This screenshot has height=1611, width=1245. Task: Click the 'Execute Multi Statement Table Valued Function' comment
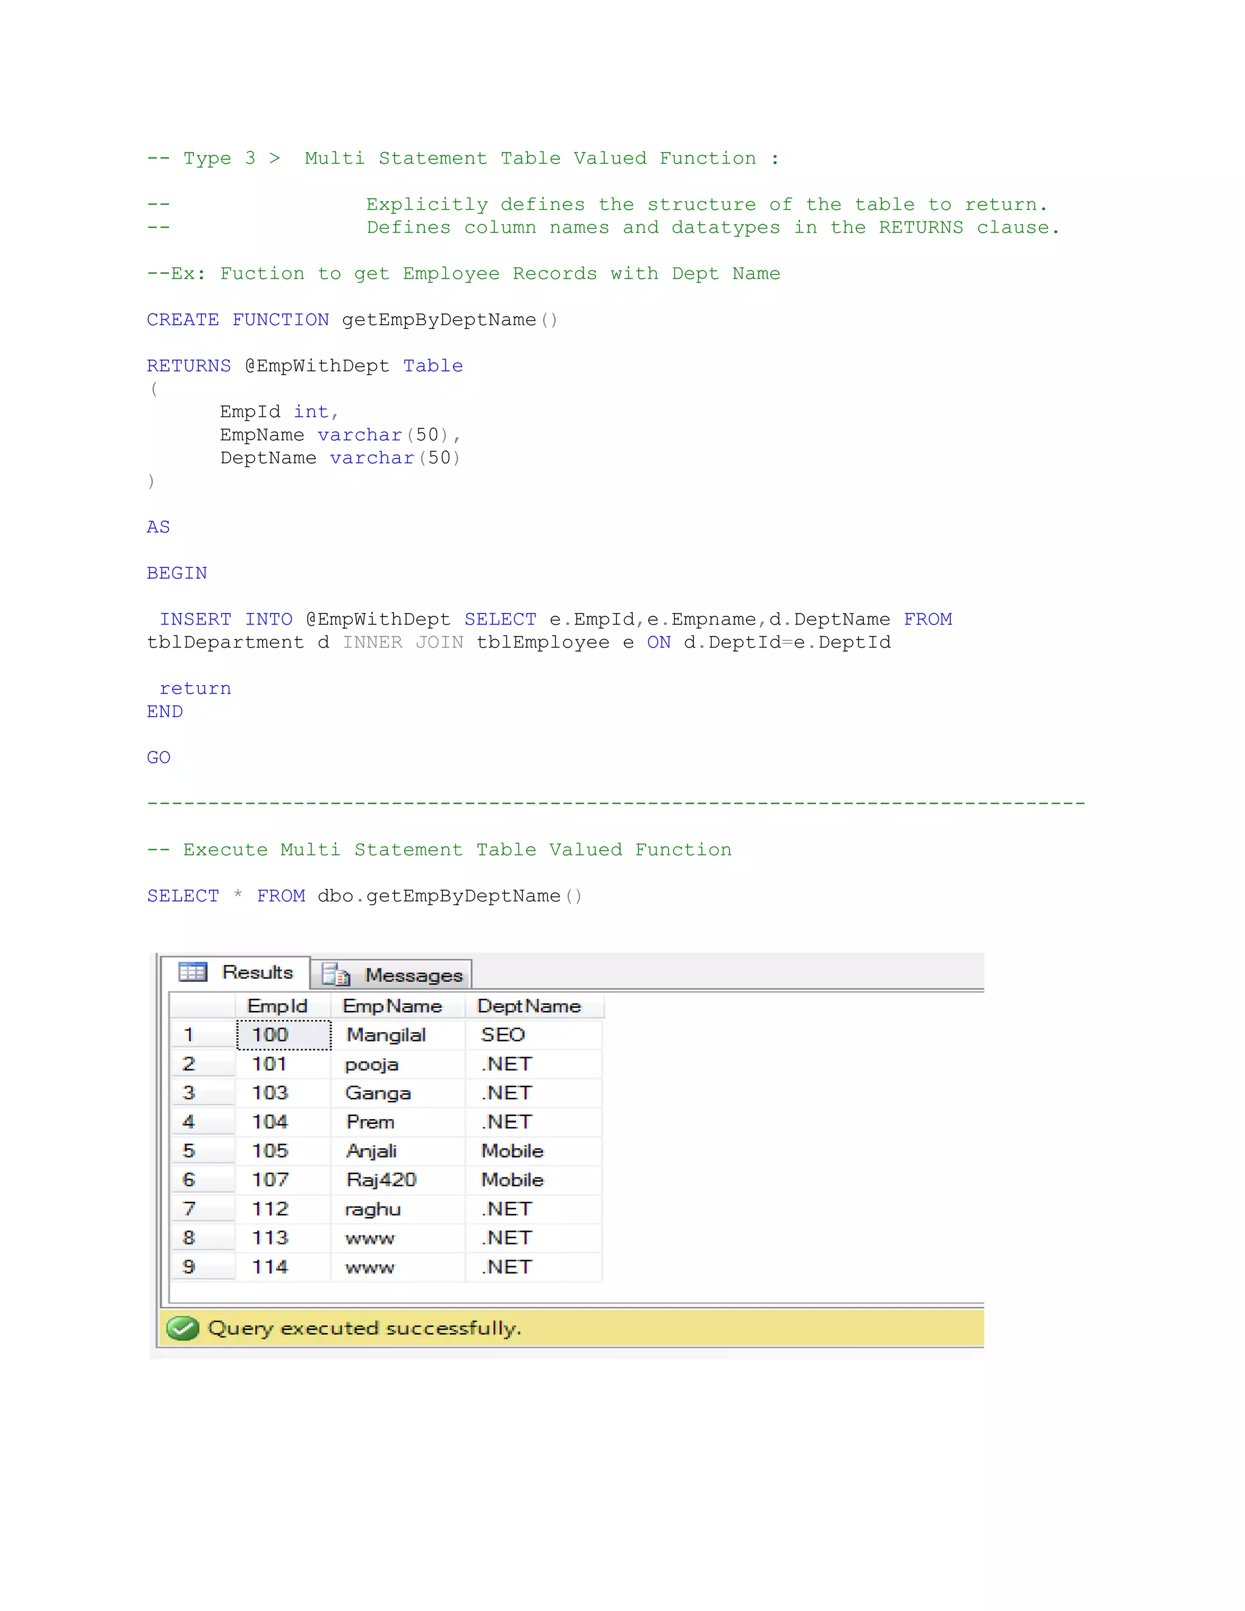[x=457, y=850]
